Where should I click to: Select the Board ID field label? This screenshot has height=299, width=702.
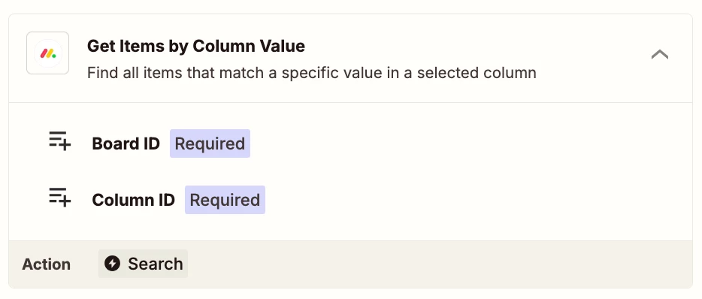tap(126, 143)
